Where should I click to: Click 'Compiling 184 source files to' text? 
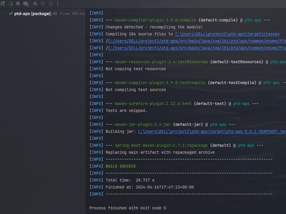click(x=139, y=34)
